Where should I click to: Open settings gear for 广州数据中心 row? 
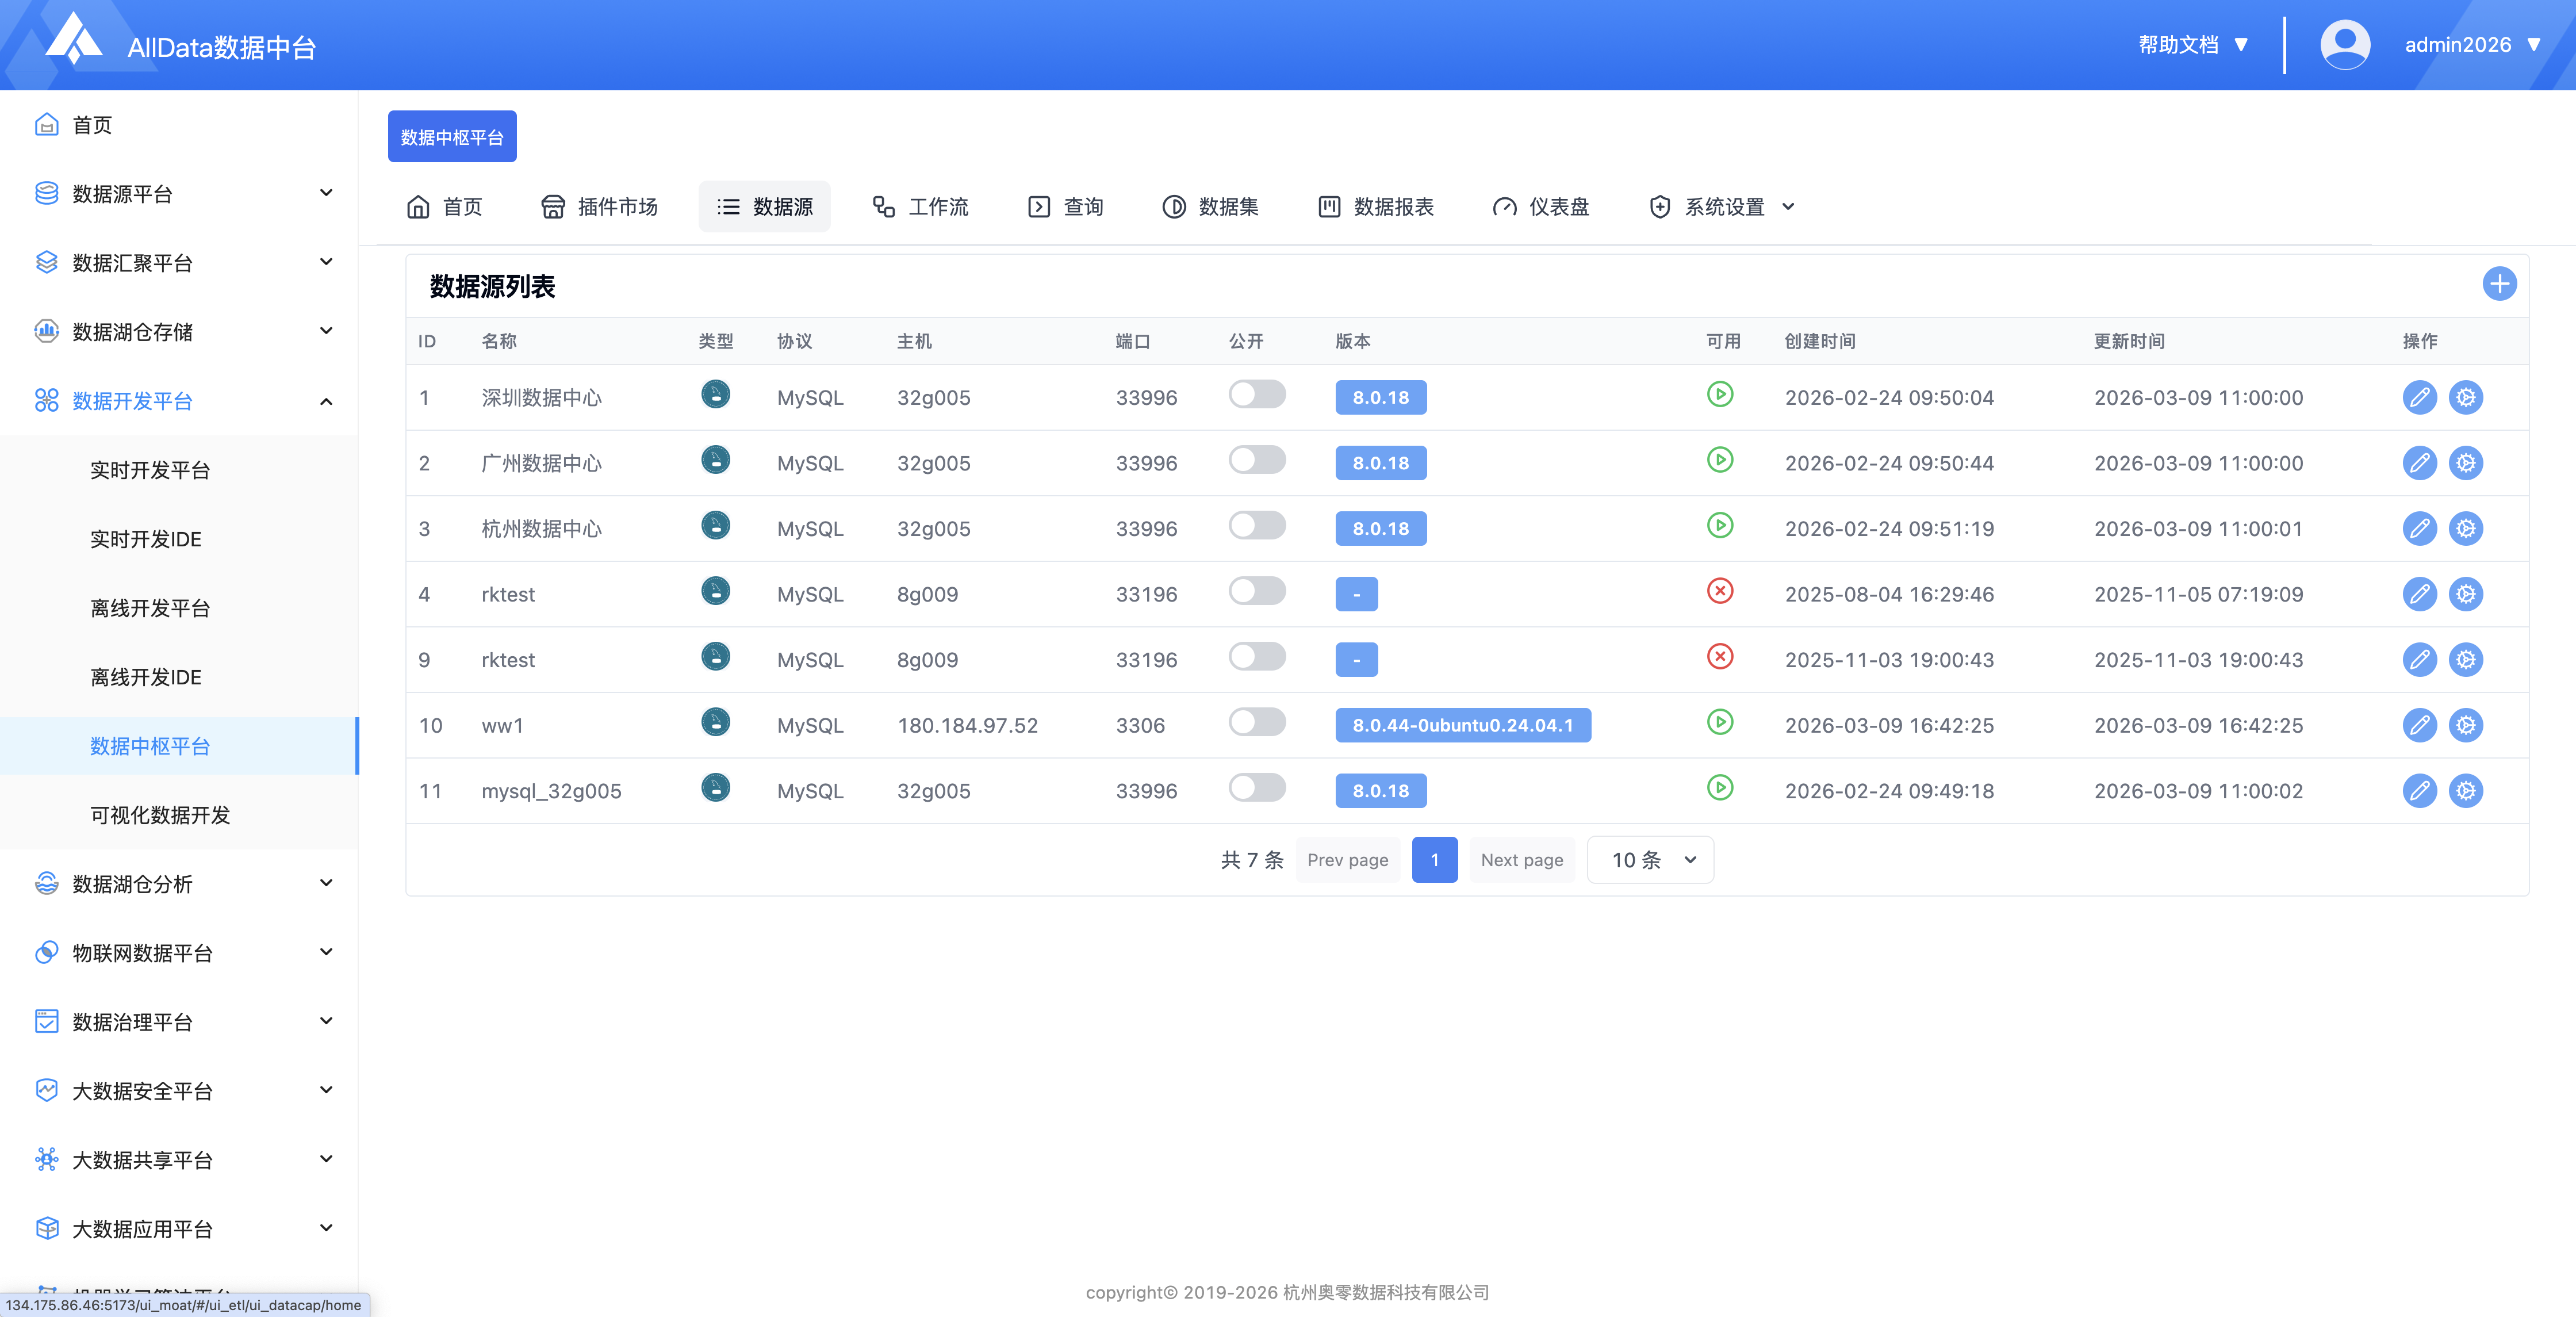[x=2465, y=463]
